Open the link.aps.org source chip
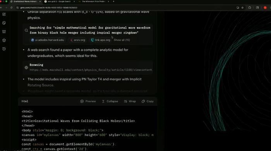This screenshot has height=151, width=271. pyautogui.click(x=101, y=40)
